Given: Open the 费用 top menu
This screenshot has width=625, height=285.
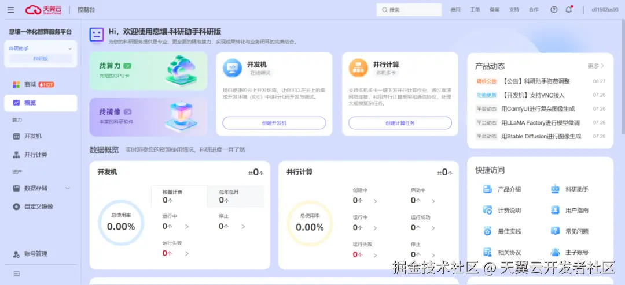Looking at the screenshot, I should point(455,10).
